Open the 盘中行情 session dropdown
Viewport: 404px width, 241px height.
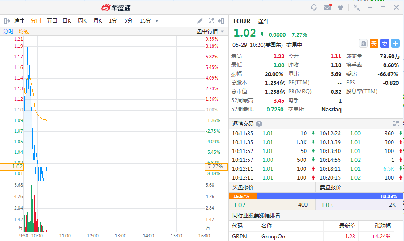[x=210, y=31]
